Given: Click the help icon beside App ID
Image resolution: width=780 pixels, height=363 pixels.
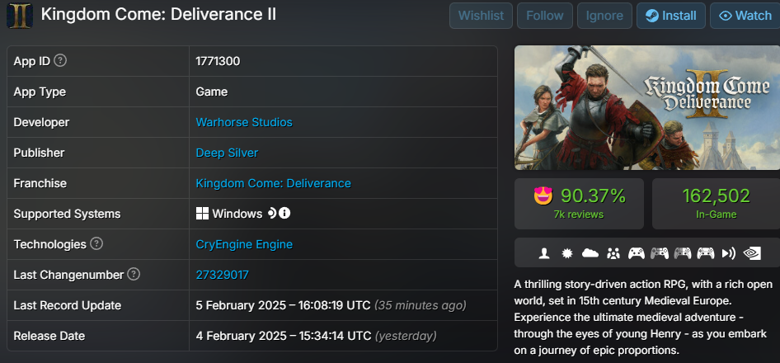Looking at the screenshot, I should tap(60, 61).
